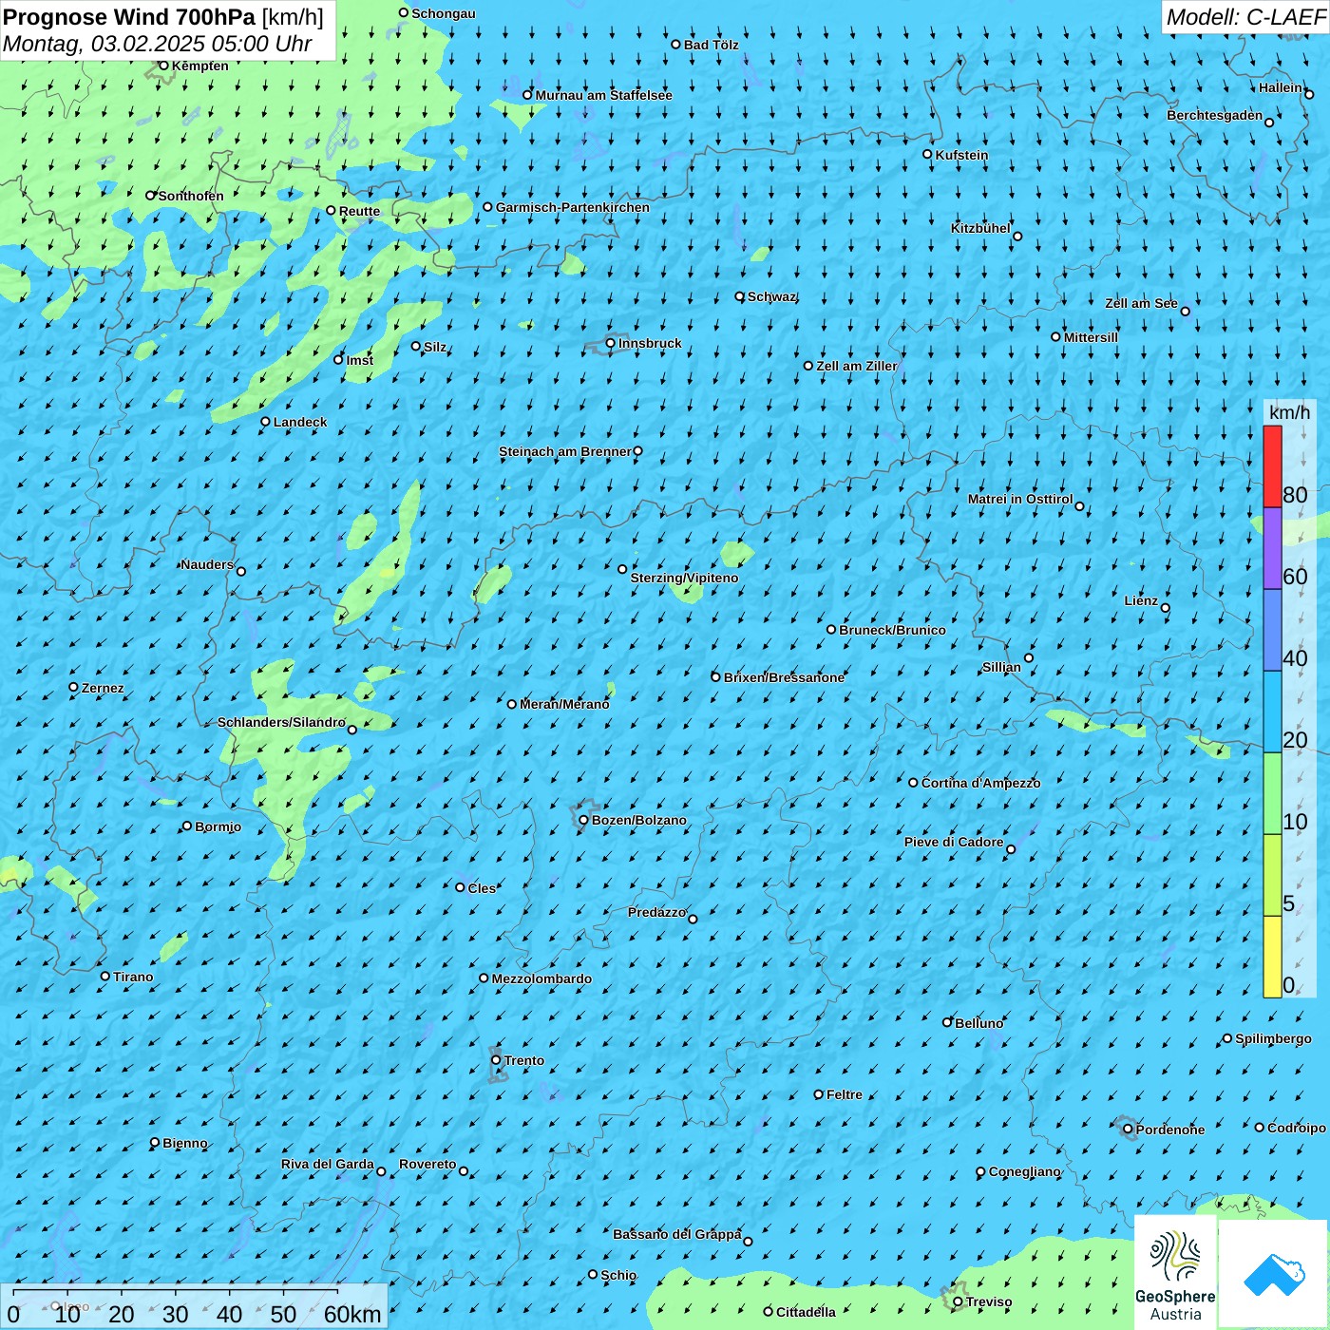Viewport: 1330px width, 1330px height.
Task: Click the 'Feltre' label
Action: pyautogui.click(x=845, y=1094)
